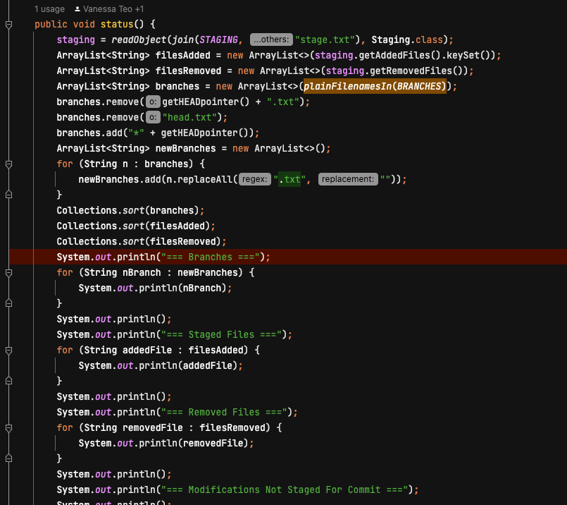Click the "replacement:" parameter hint
The width and height of the screenshot is (567, 505).
tap(348, 179)
